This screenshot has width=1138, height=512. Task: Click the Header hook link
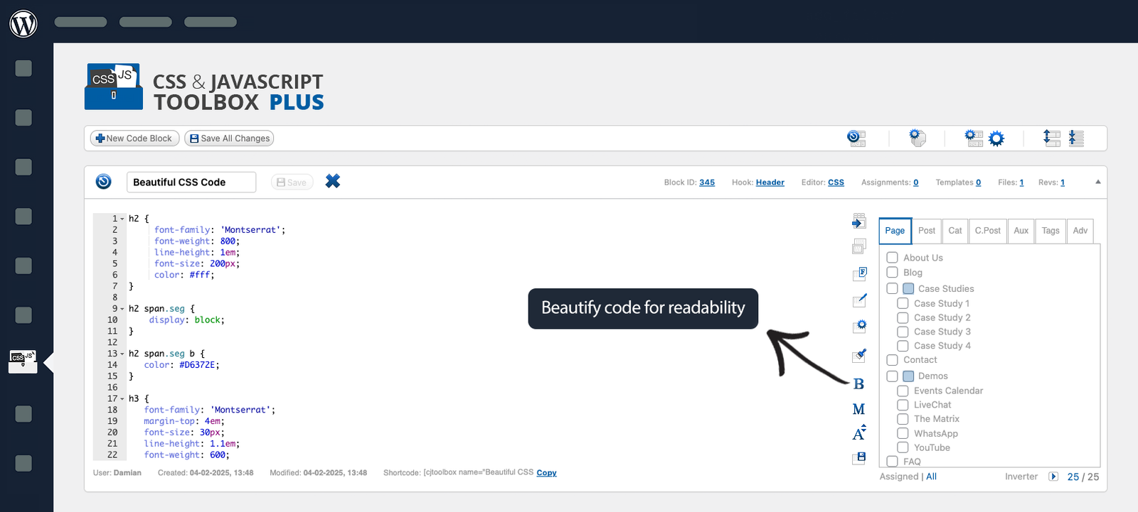(770, 183)
